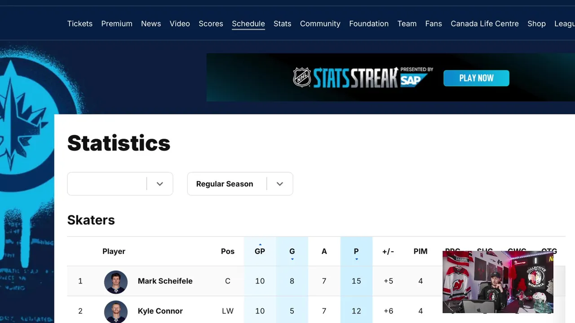Expand the empty season dropdown
575x323 pixels.
[x=120, y=184]
